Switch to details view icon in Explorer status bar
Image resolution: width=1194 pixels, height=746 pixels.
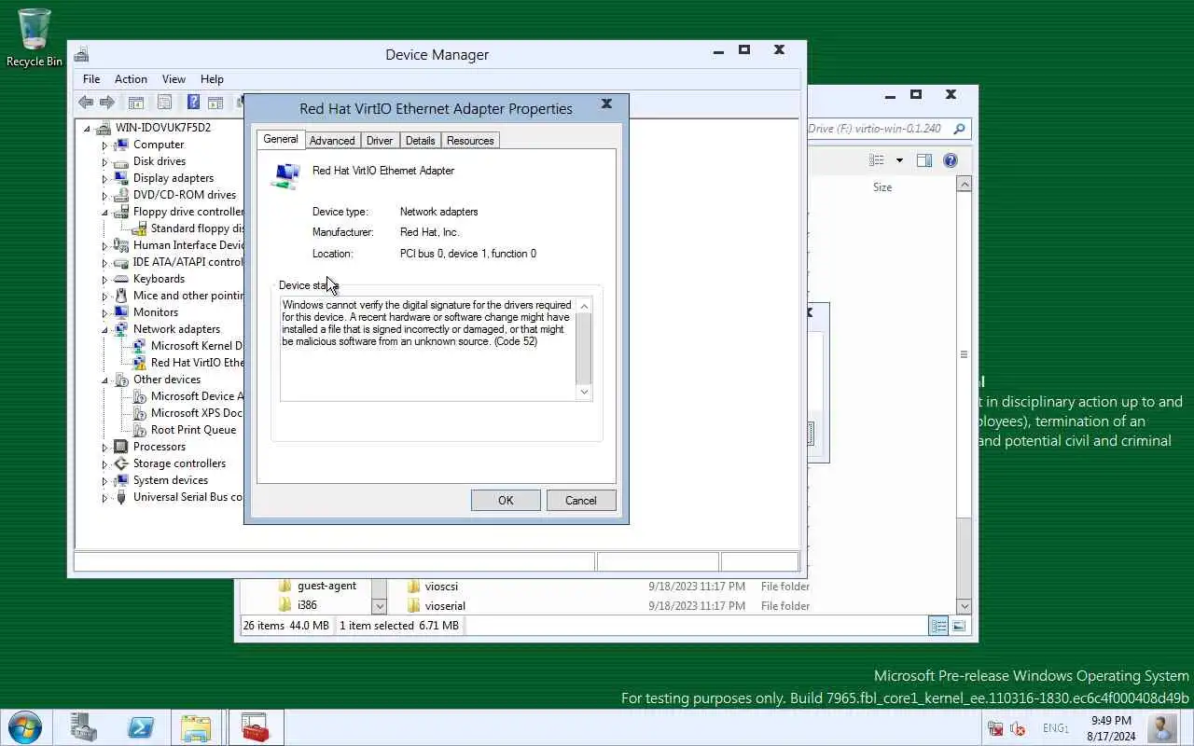tap(938, 626)
